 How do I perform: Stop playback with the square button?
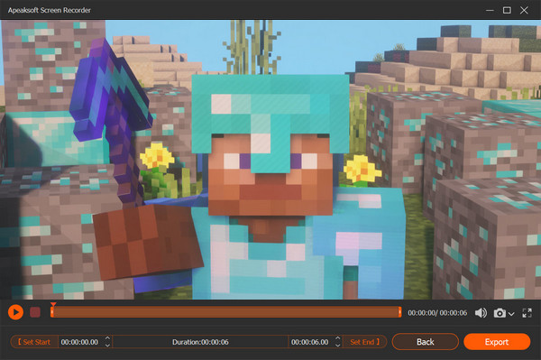(35, 312)
